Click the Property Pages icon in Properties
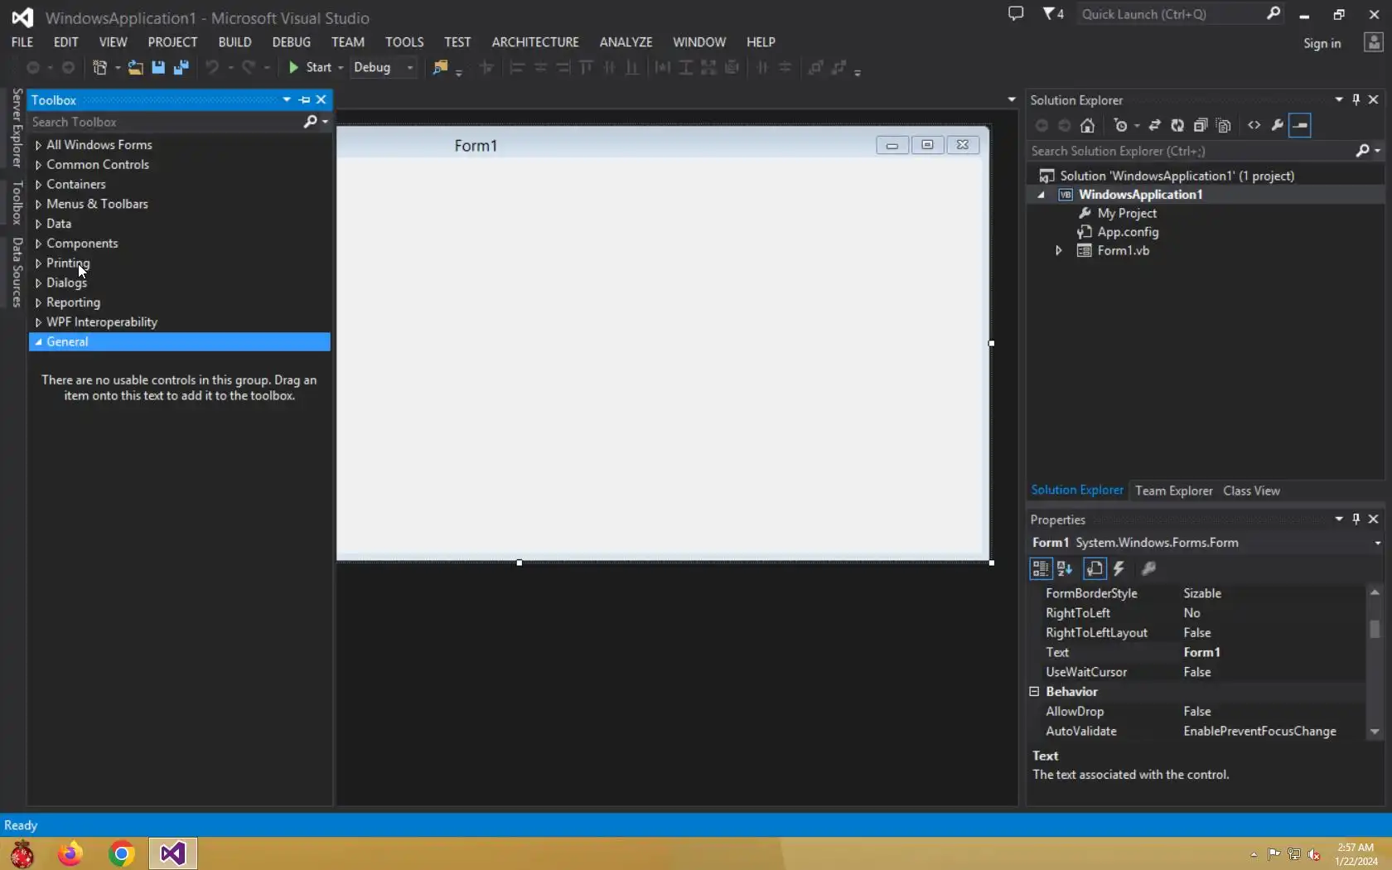1392x870 pixels. click(x=1148, y=568)
